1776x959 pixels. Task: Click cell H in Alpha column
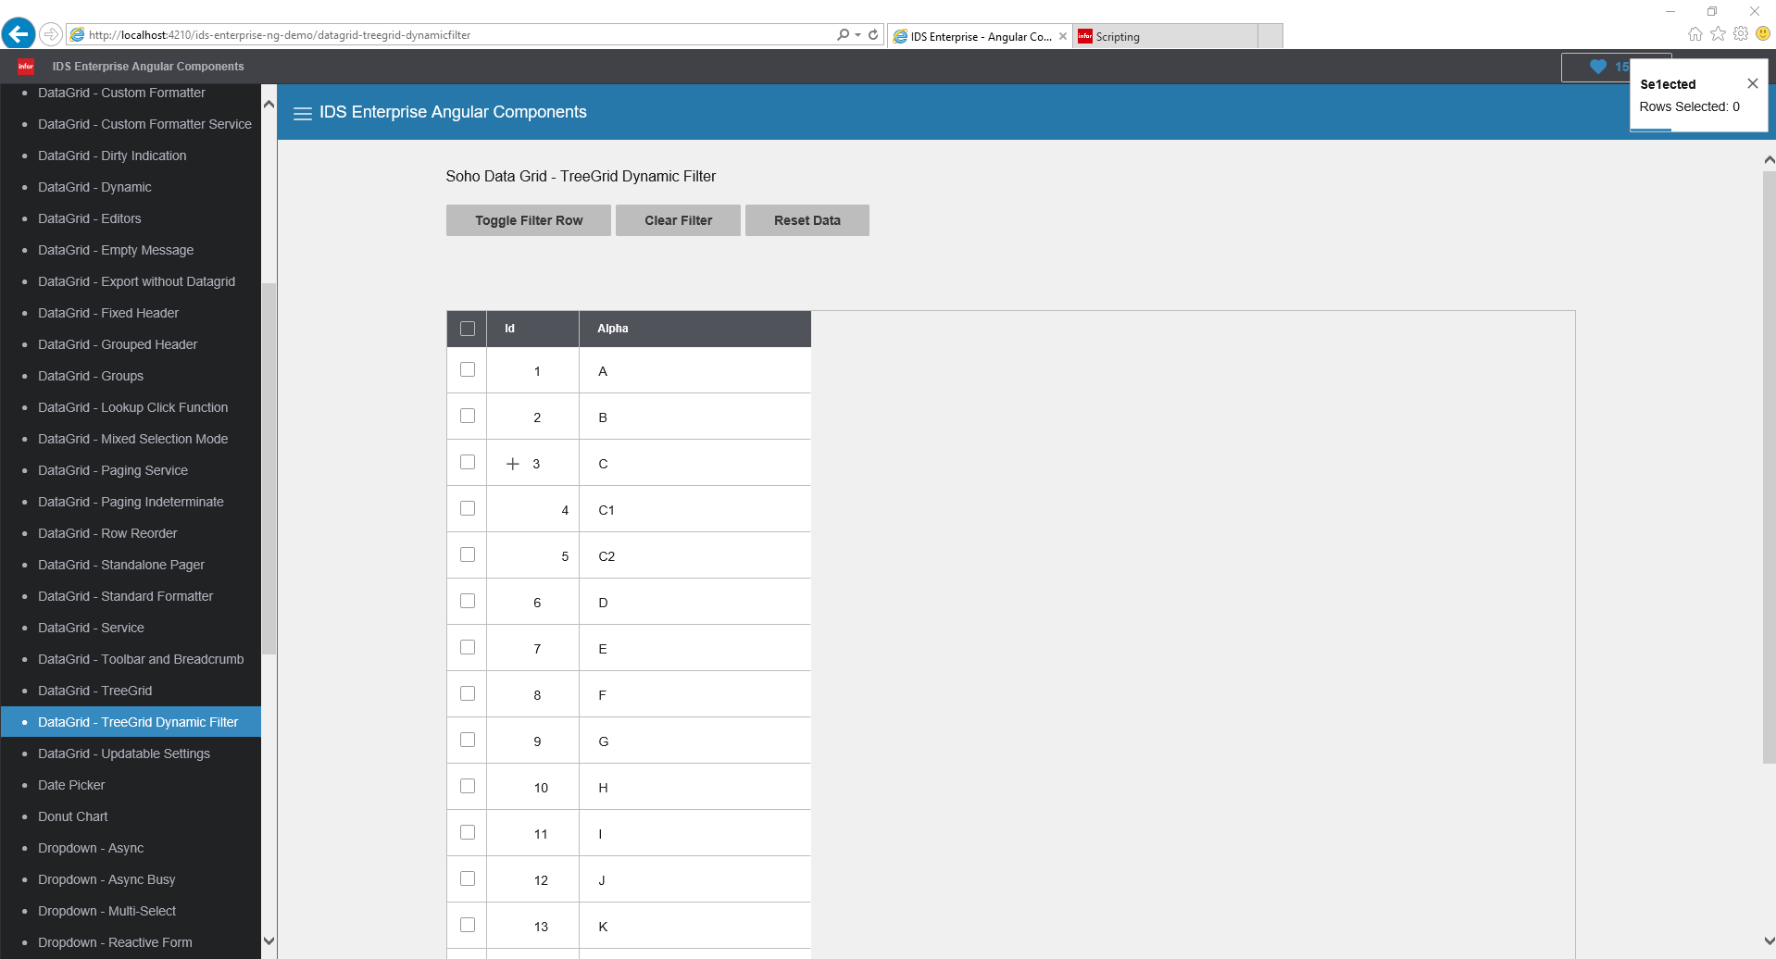click(694, 787)
